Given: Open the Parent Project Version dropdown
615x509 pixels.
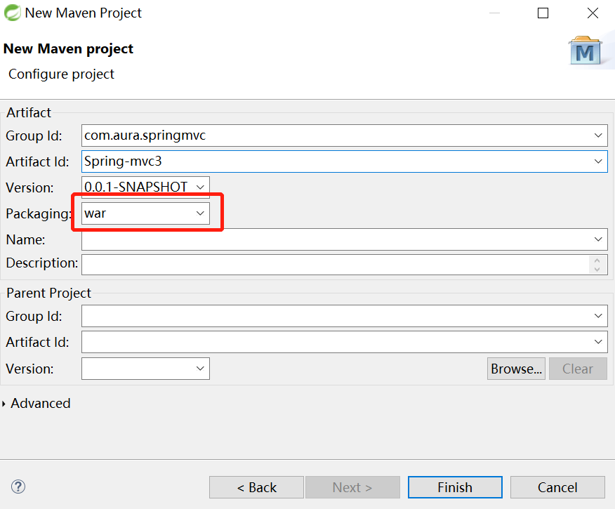Looking at the screenshot, I should tap(200, 368).
